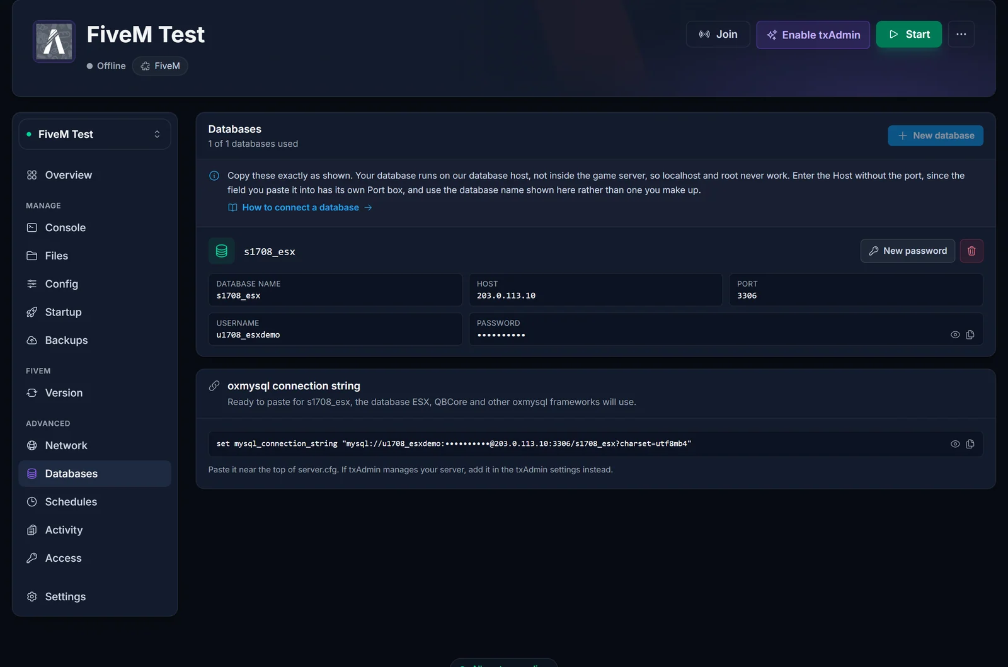Open the How to connect a database guide

pyautogui.click(x=300, y=208)
